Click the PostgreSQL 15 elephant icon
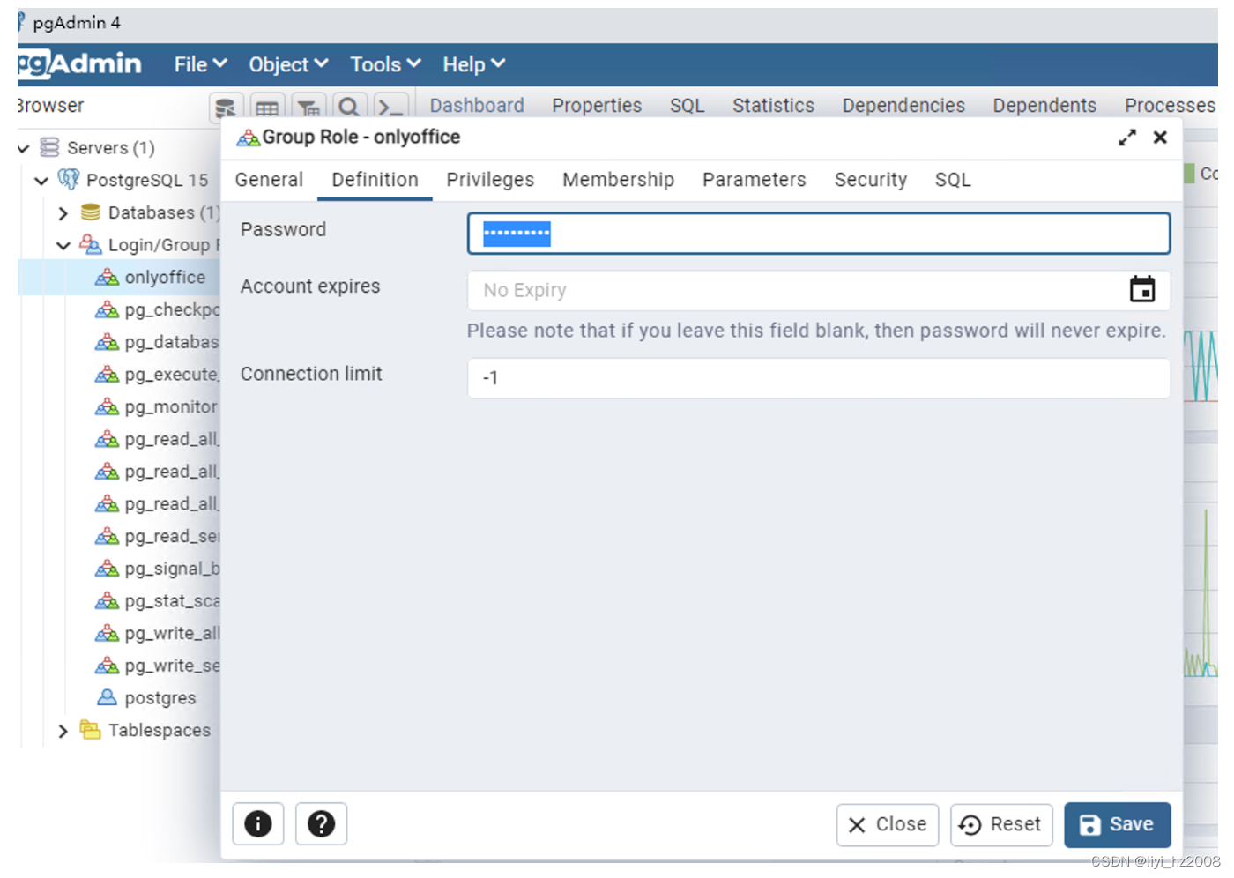 69,180
